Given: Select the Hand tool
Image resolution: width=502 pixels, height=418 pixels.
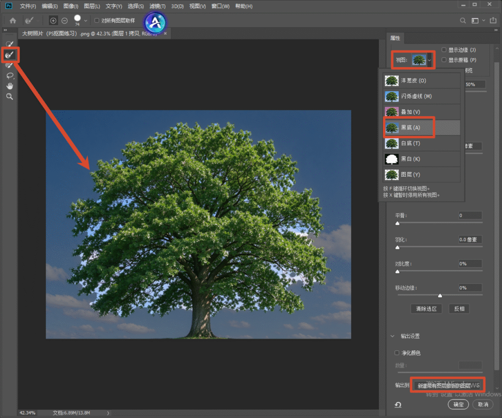Looking at the screenshot, I should 10,86.
